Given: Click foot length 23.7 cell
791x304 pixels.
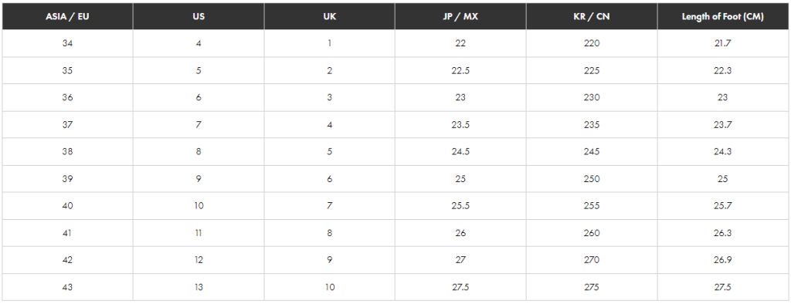Looking at the screenshot, I should pos(723,124).
